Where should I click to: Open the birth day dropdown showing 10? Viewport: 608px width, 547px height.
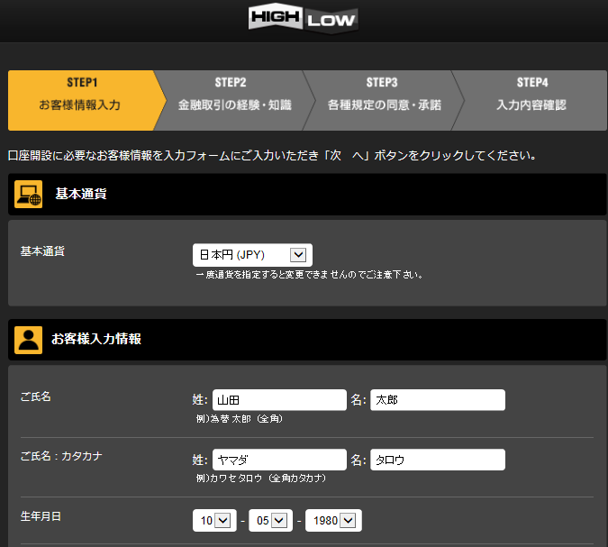tap(214, 521)
